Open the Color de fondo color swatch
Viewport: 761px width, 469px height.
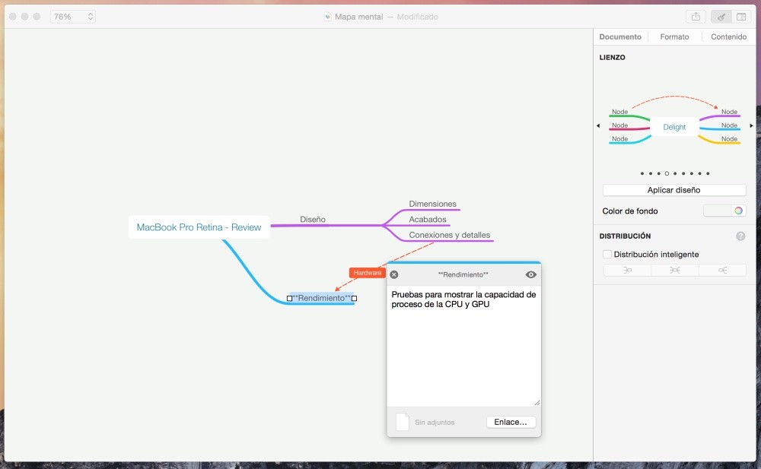pos(724,211)
